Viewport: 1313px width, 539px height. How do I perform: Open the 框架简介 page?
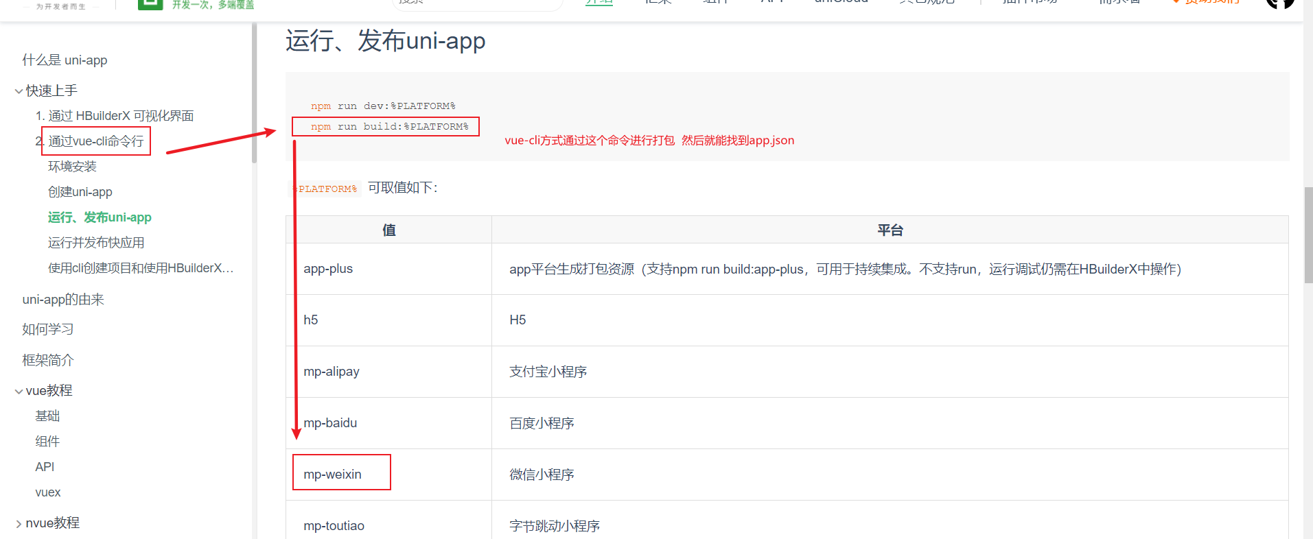click(48, 359)
